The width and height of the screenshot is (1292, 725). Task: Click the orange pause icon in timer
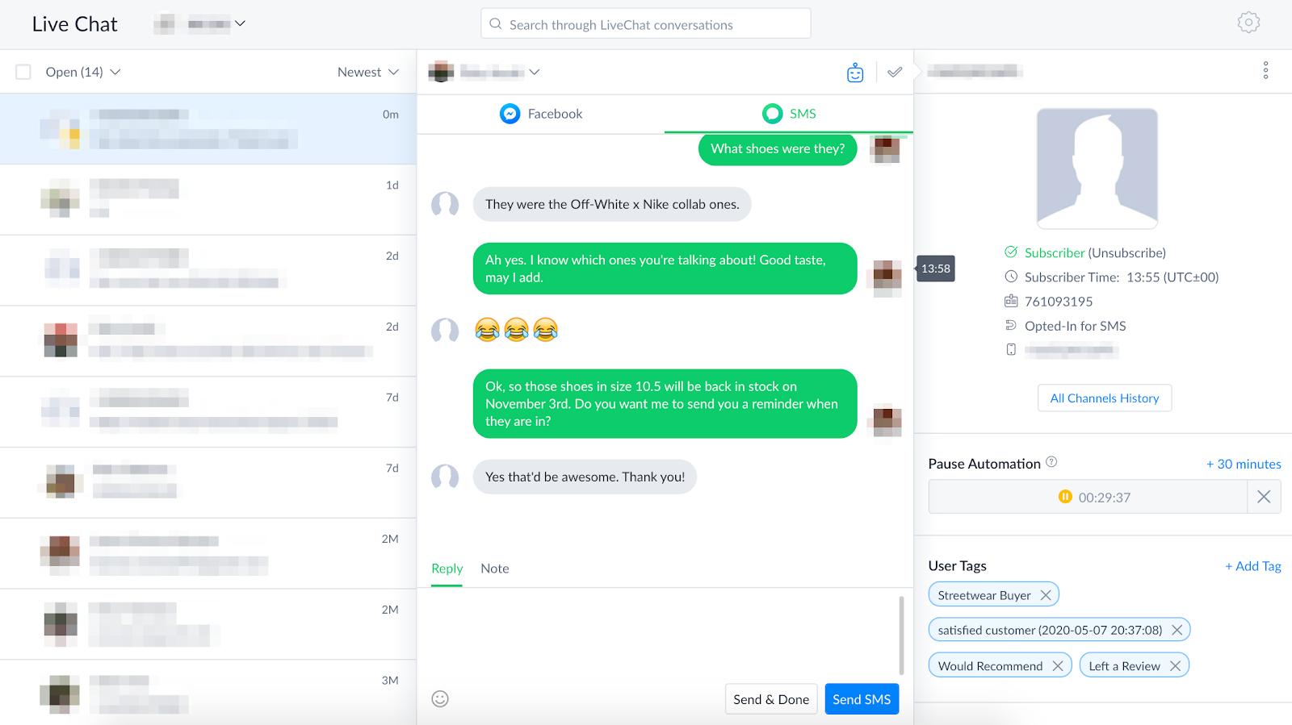click(1065, 497)
